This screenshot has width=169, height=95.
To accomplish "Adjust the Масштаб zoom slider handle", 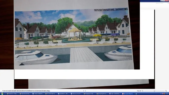I will 154,91.
